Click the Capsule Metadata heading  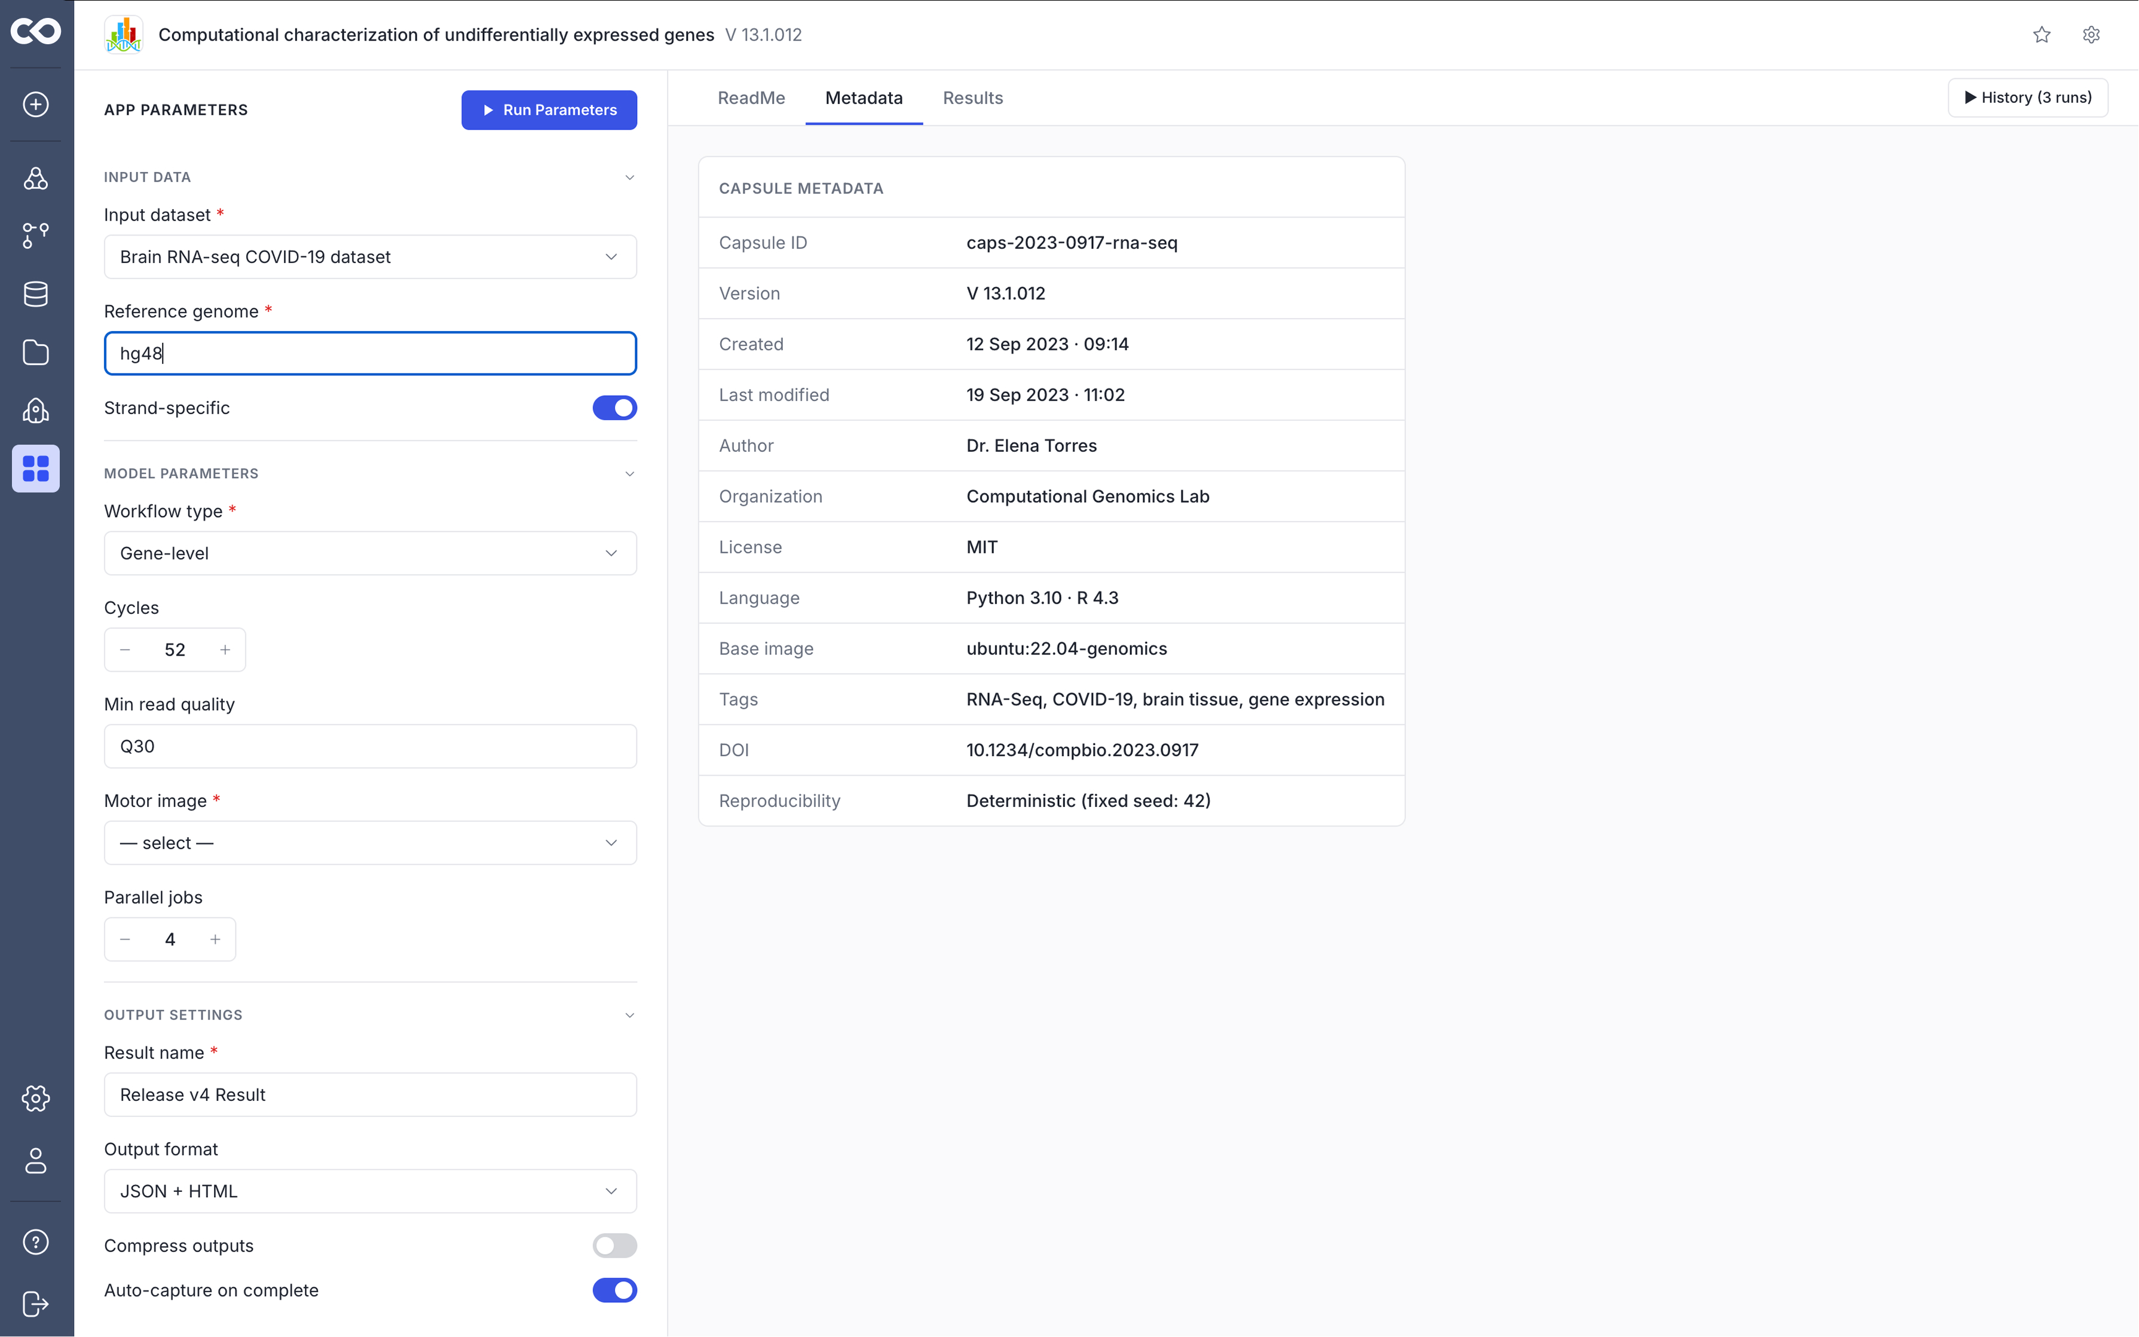tap(801, 188)
